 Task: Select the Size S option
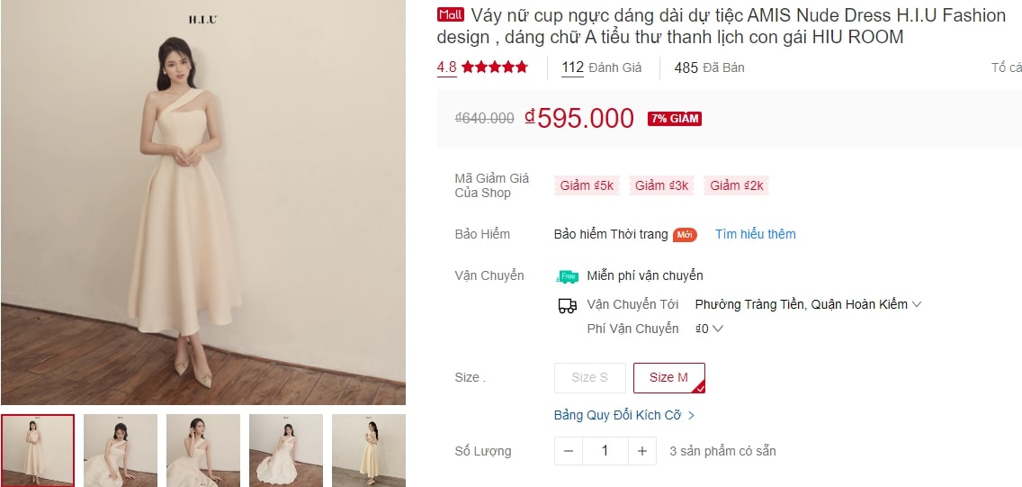point(590,377)
